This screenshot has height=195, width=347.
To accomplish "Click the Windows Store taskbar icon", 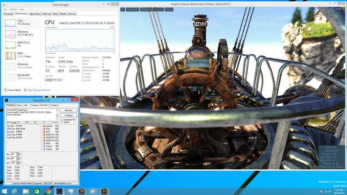I will [x=37, y=191].
